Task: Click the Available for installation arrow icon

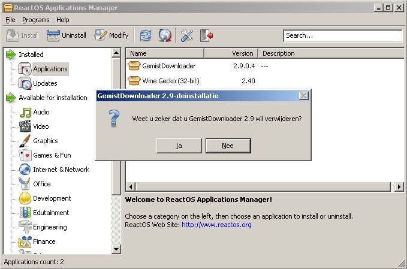Action: click(11, 98)
